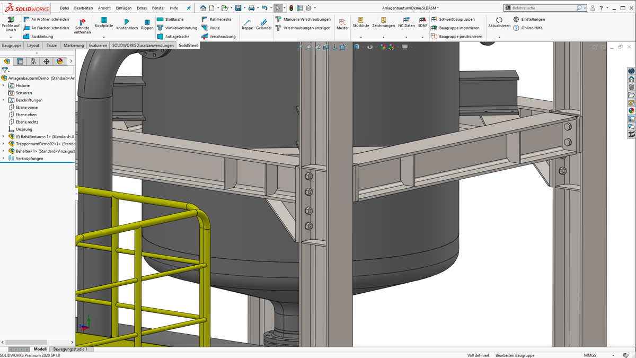Expand the Historie tree node
This screenshot has height=358, width=636.
coord(4,85)
